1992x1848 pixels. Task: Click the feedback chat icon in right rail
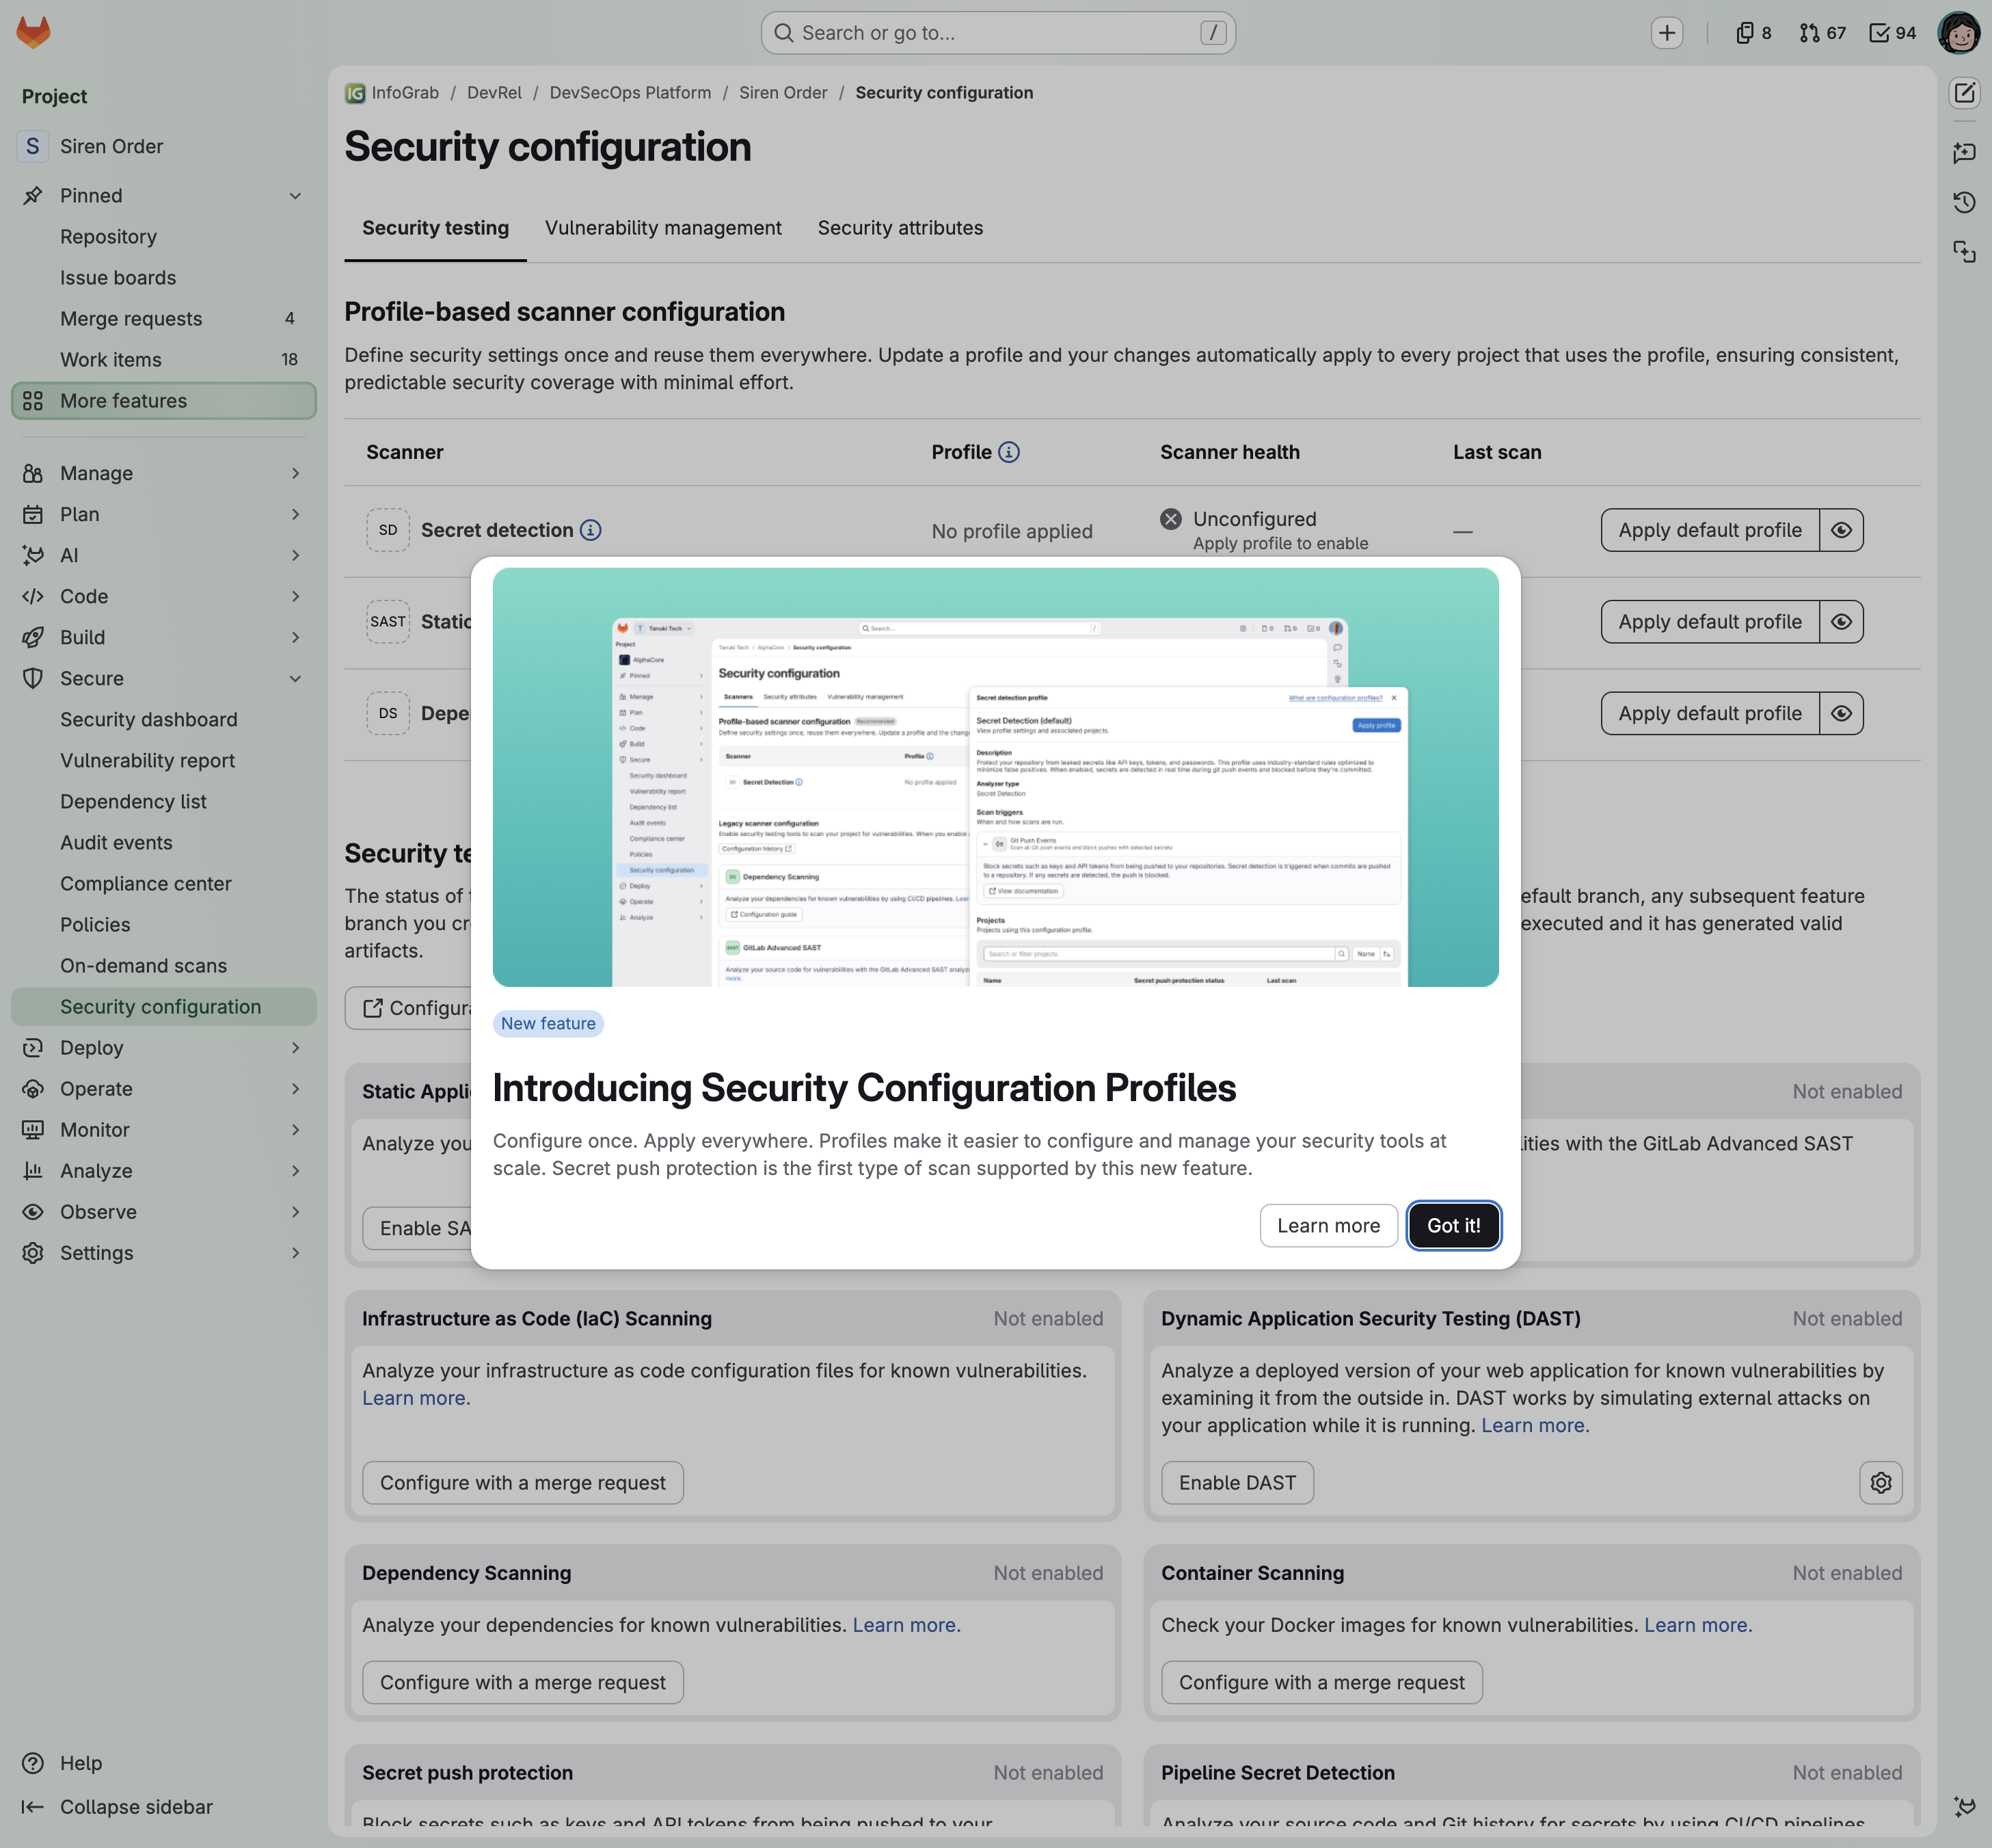1964,152
